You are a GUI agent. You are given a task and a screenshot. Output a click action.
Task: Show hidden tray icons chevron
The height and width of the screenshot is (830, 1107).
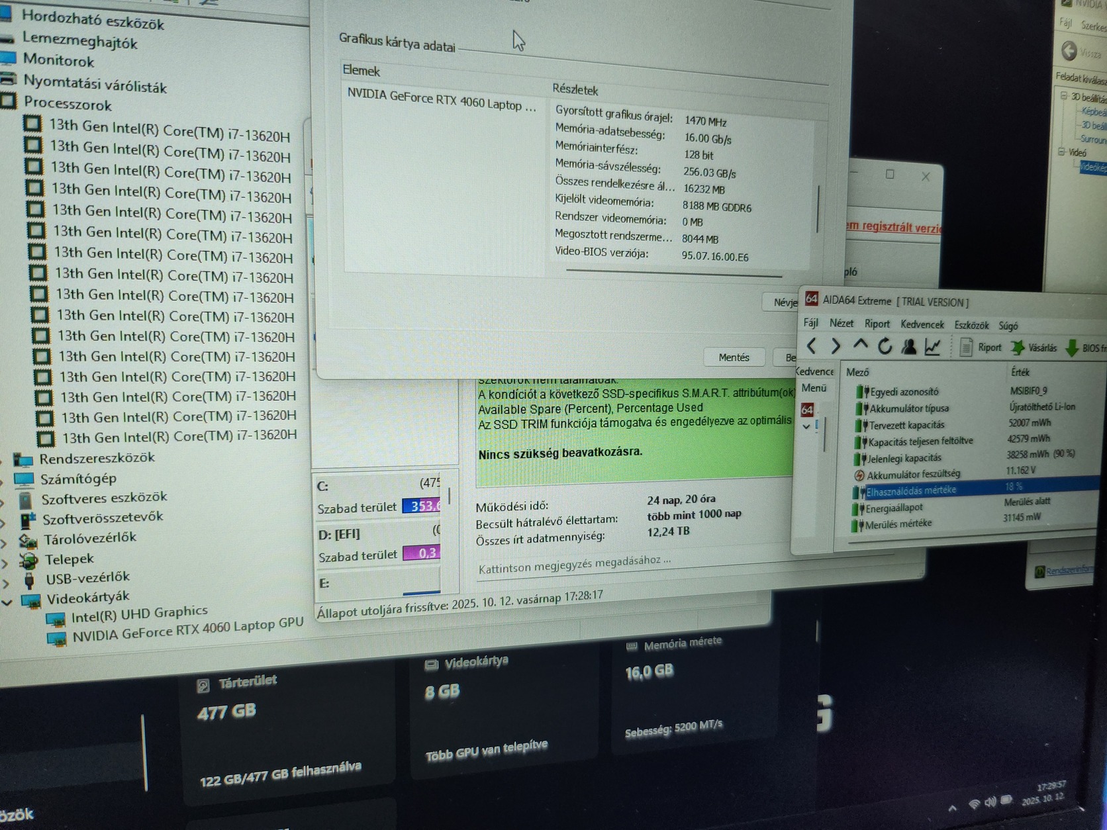953,808
